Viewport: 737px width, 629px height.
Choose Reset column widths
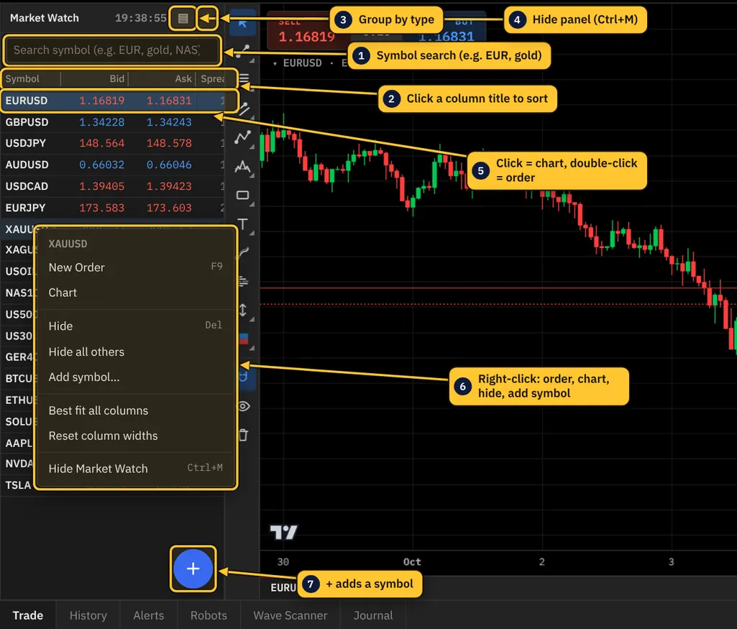[x=135, y=436]
